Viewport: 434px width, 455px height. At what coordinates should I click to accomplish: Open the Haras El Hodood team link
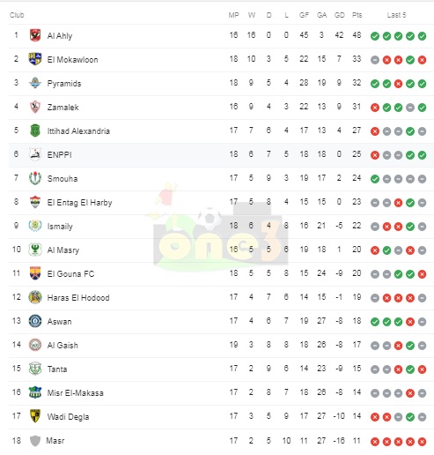[x=78, y=297]
